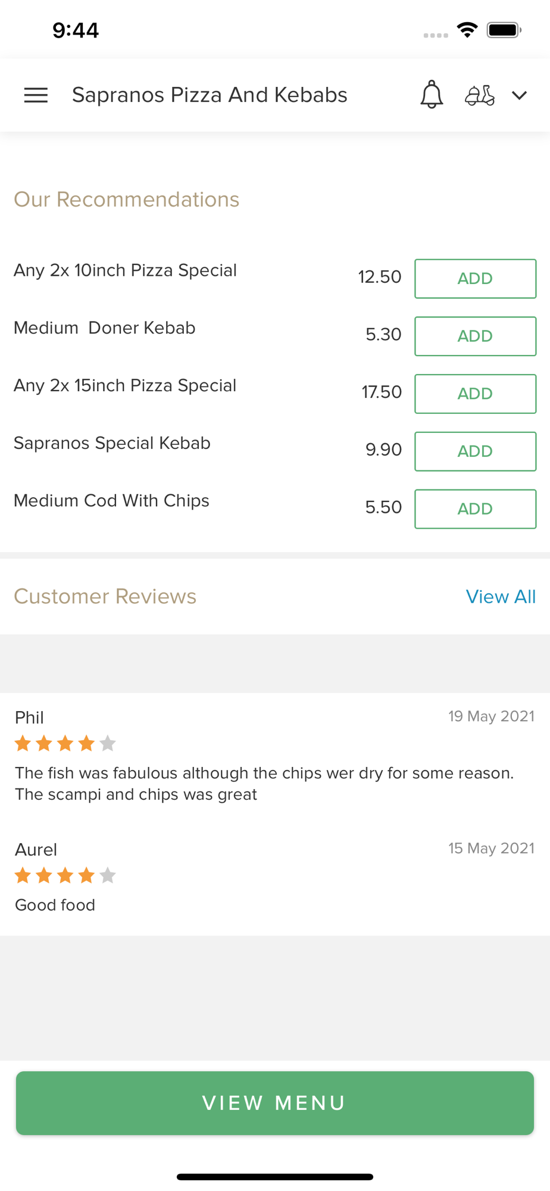Add Medium Cod With Chips
The height and width of the screenshot is (1191, 550).
click(475, 509)
